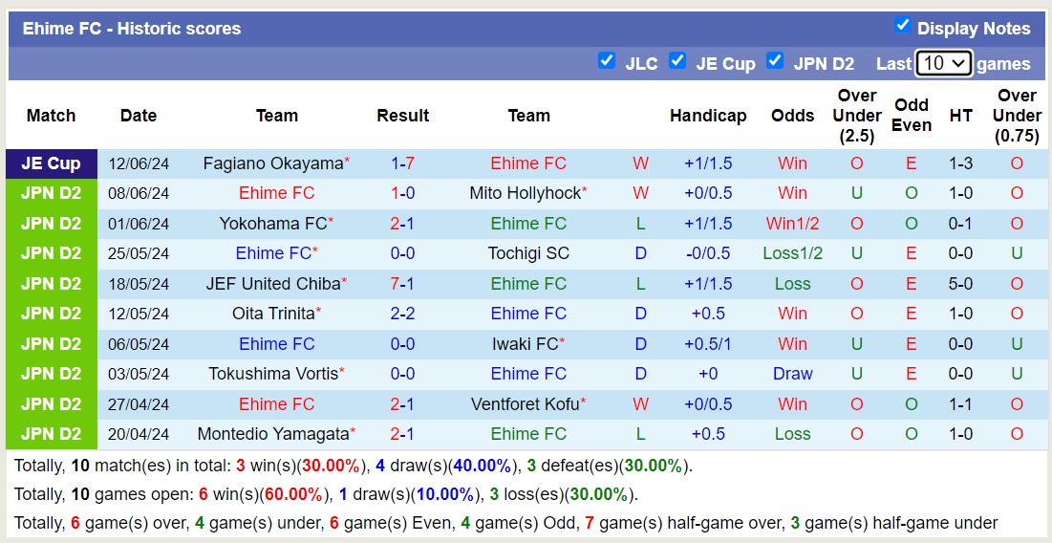Open Fagiano Okayama team link
1052x543 pixels.
pyautogui.click(x=272, y=163)
